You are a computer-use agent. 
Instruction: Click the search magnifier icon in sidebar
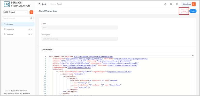coord(31,18)
